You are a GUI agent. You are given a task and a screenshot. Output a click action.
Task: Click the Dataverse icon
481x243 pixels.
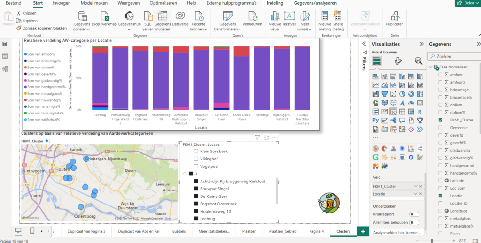(180, 16)
